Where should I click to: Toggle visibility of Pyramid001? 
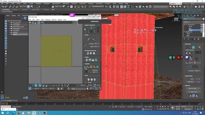pos(10,31)
